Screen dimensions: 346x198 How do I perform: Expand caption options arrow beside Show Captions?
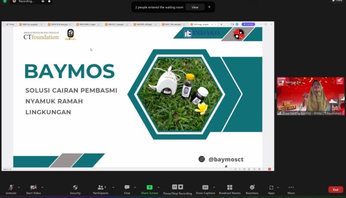click(x=214, y=188)
